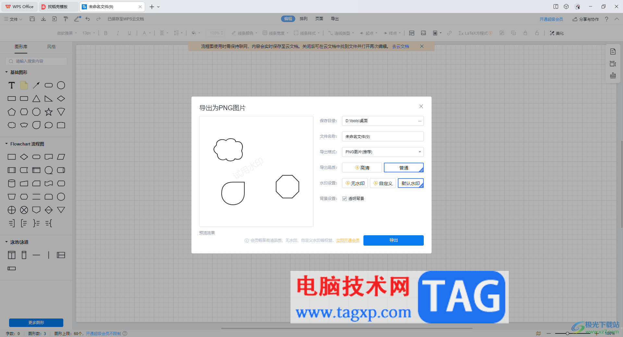This screenshot has height=337, width=623.
Task: Redo the last undone action
Action: coord(99,19)
